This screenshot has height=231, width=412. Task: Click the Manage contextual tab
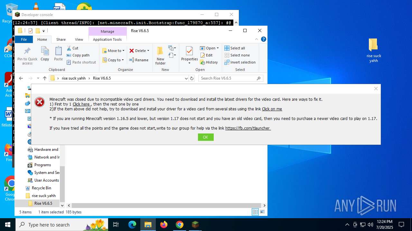108,31
